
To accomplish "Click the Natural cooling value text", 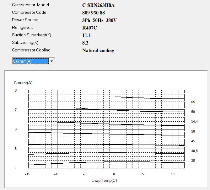I will coord(98,50).
